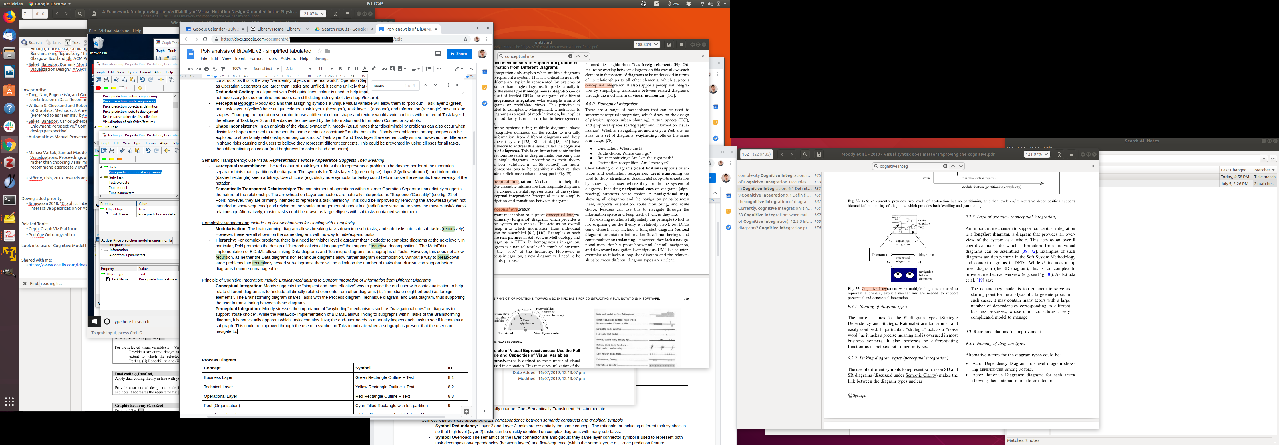Open the Format menu in Google Docs
Viewport: 1279px width, 445px height.
tap(256, 58)
